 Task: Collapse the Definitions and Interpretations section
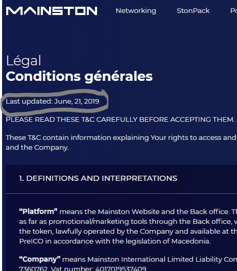[x=98, y=178]
